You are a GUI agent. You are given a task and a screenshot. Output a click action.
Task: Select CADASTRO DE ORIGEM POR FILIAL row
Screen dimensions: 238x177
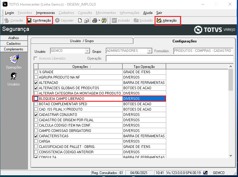click(100, 120)
